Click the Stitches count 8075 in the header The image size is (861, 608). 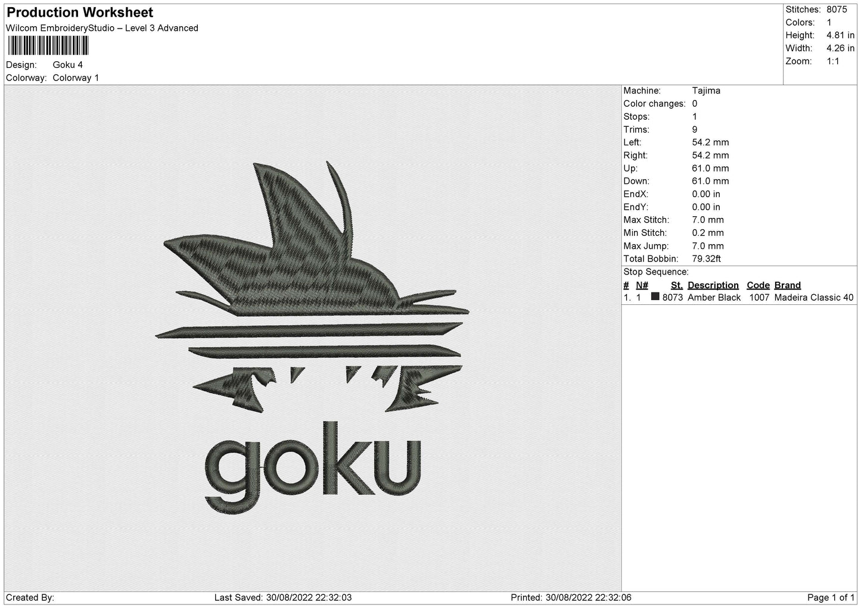tap(837, 10)
